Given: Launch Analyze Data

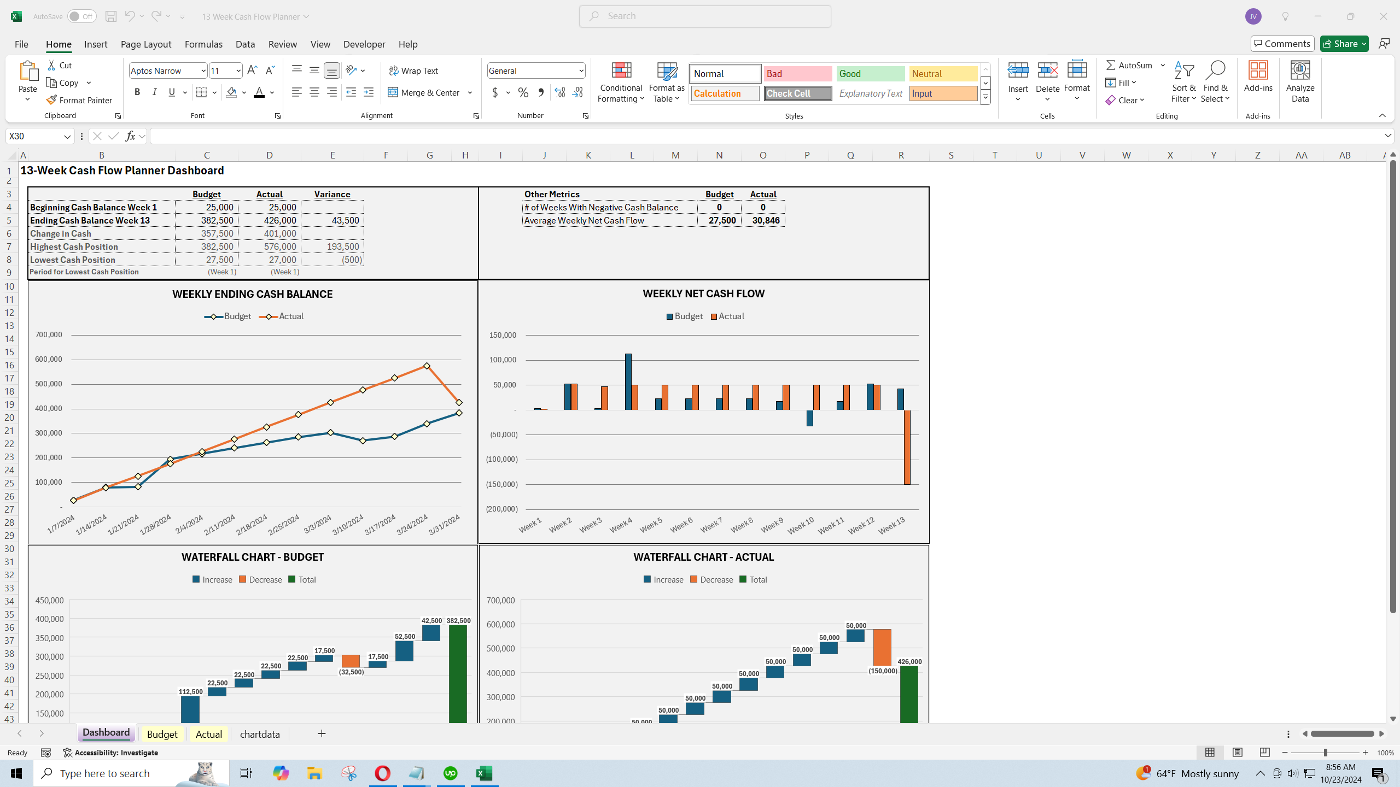Looking at the screenshot, I should tap(1300, 82).
